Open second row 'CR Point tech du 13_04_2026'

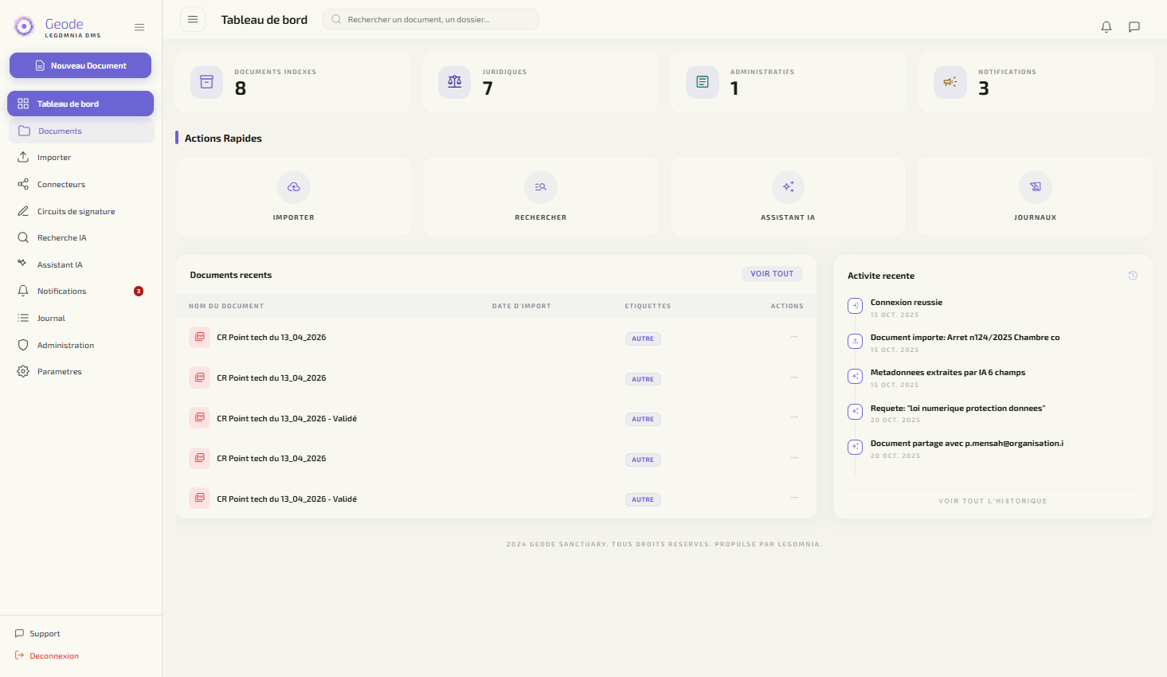[x=272, y=378]
